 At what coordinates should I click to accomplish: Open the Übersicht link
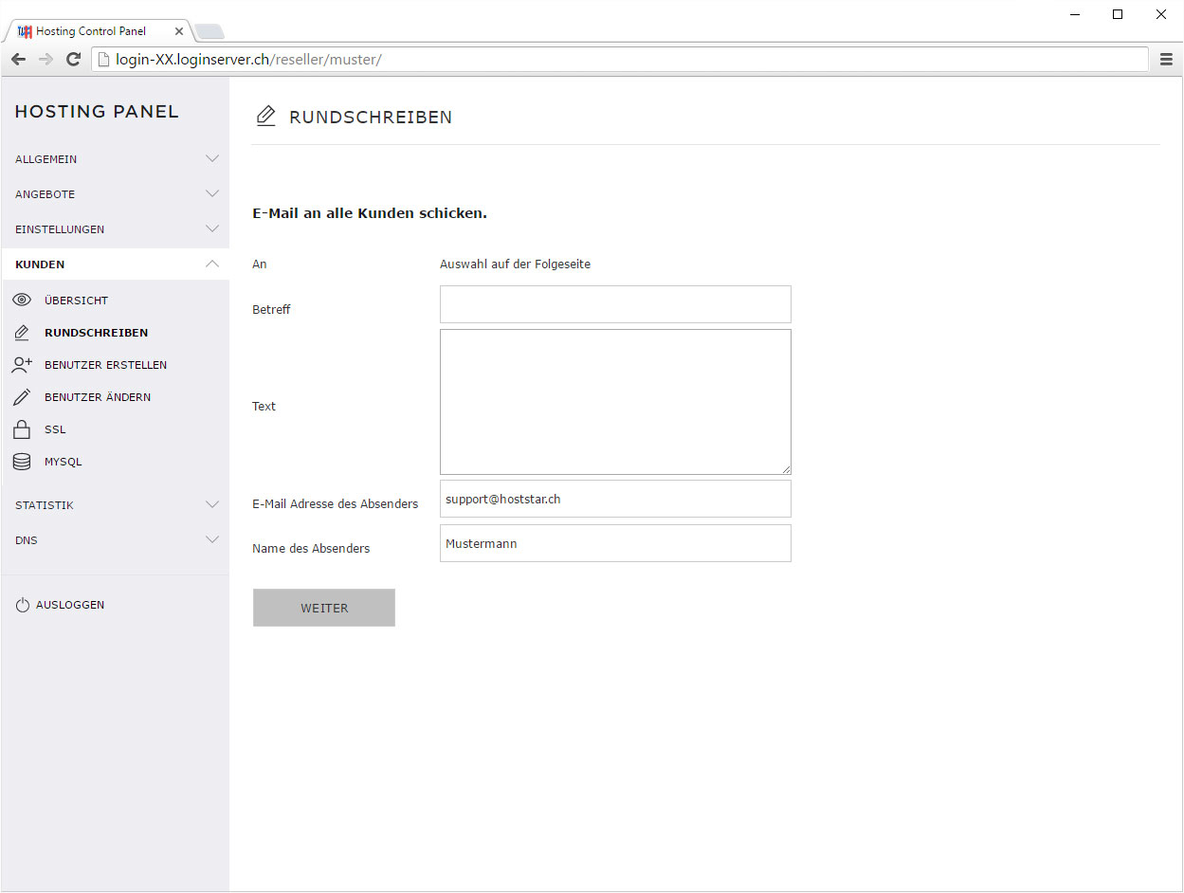point(76,301)
